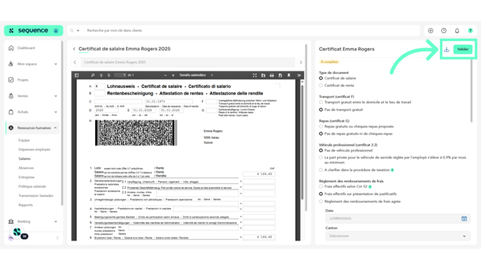This screenshot has width=481, height=270.
Task: Open the PDF find magnifier
Action: [93, 75]
